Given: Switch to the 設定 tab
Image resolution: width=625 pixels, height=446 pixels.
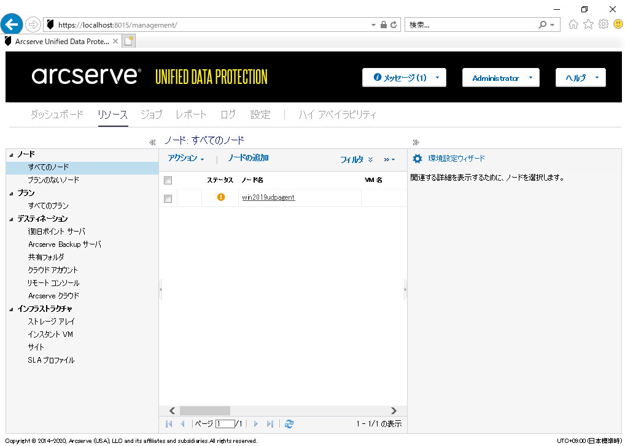Looking at the screenshot, I should (x=260, y=115).
